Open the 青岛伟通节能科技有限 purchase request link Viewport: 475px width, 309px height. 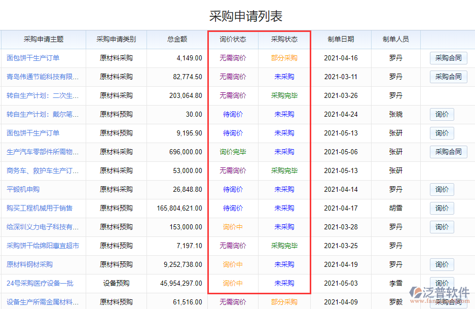pyautogui.click(x=43, y=77)
